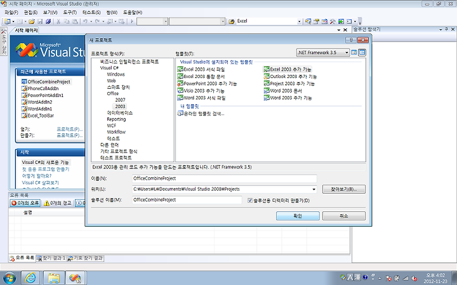Click in the 솔루션 이름(M) field
The width and height of the screenshot is (457, 285).
point(187,200)
